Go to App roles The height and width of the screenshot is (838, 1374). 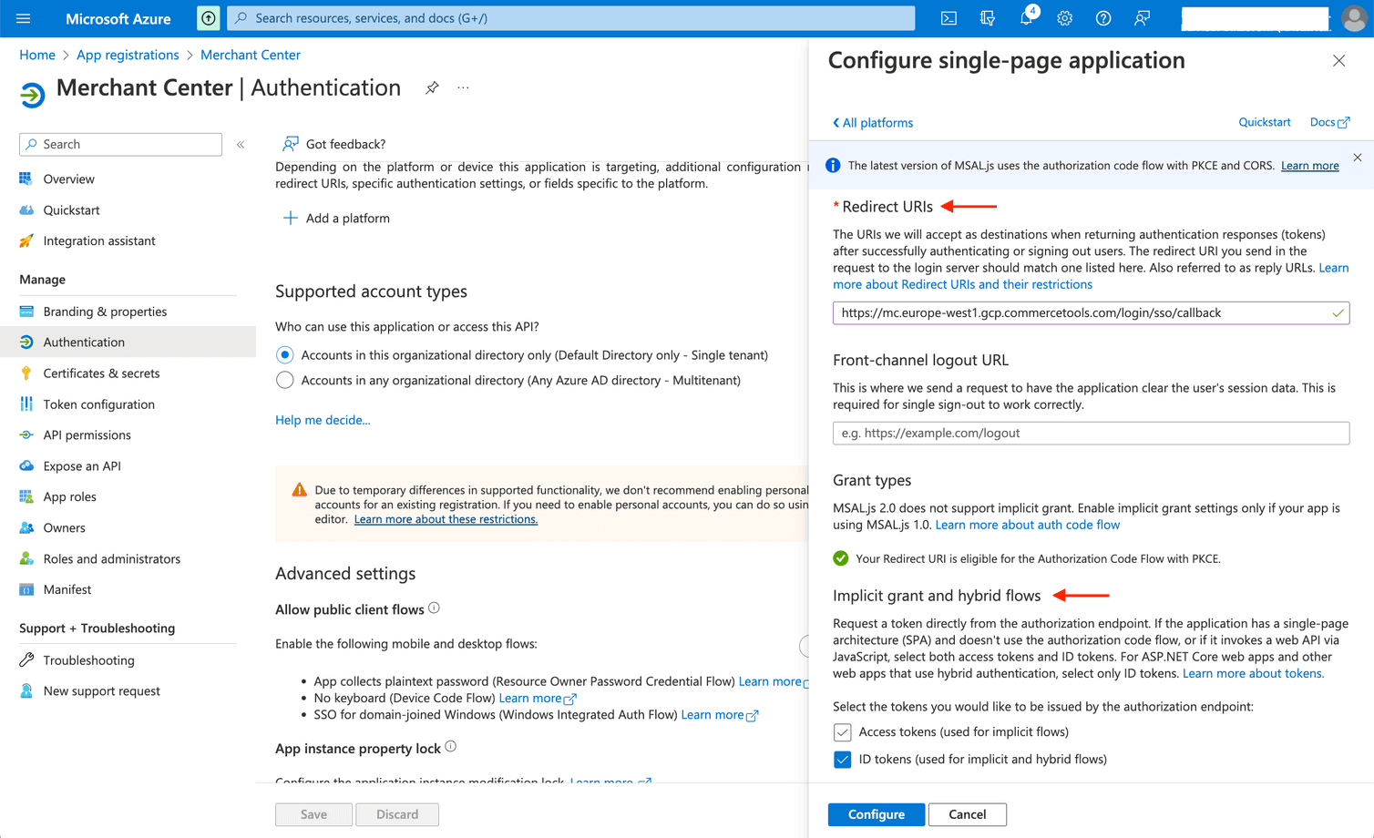pos(69,497)
